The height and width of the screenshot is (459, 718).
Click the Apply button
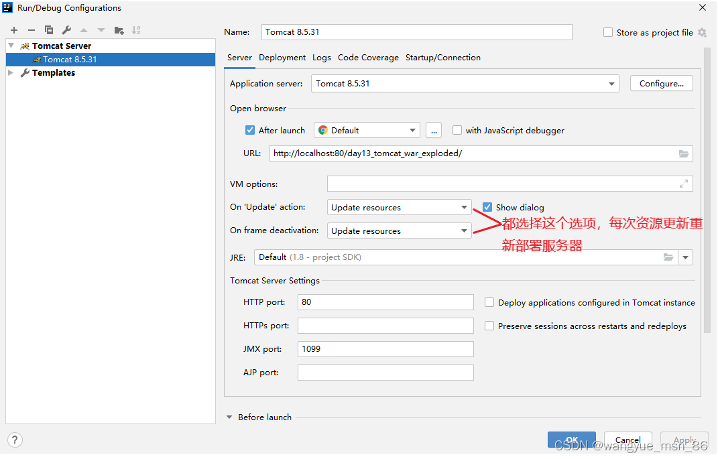point(684,440)
